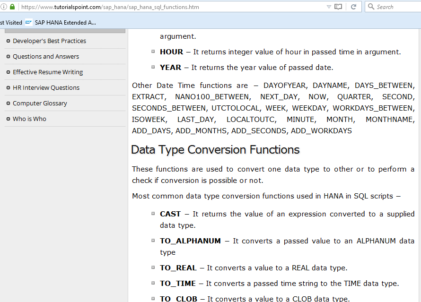Open Effective Resume Writing link
Image resolution: width=421 pixels, height=302 pixels.
coord(48,72)
